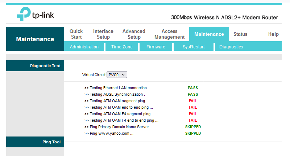Click the TP-Link logo
This screenshot has width=290, height=156.
coord(35,14)
